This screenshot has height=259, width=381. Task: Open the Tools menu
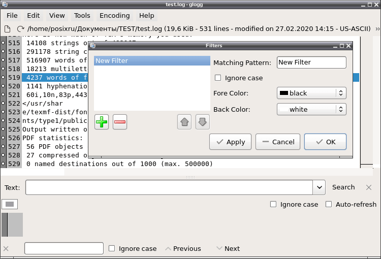click(82, 16)
